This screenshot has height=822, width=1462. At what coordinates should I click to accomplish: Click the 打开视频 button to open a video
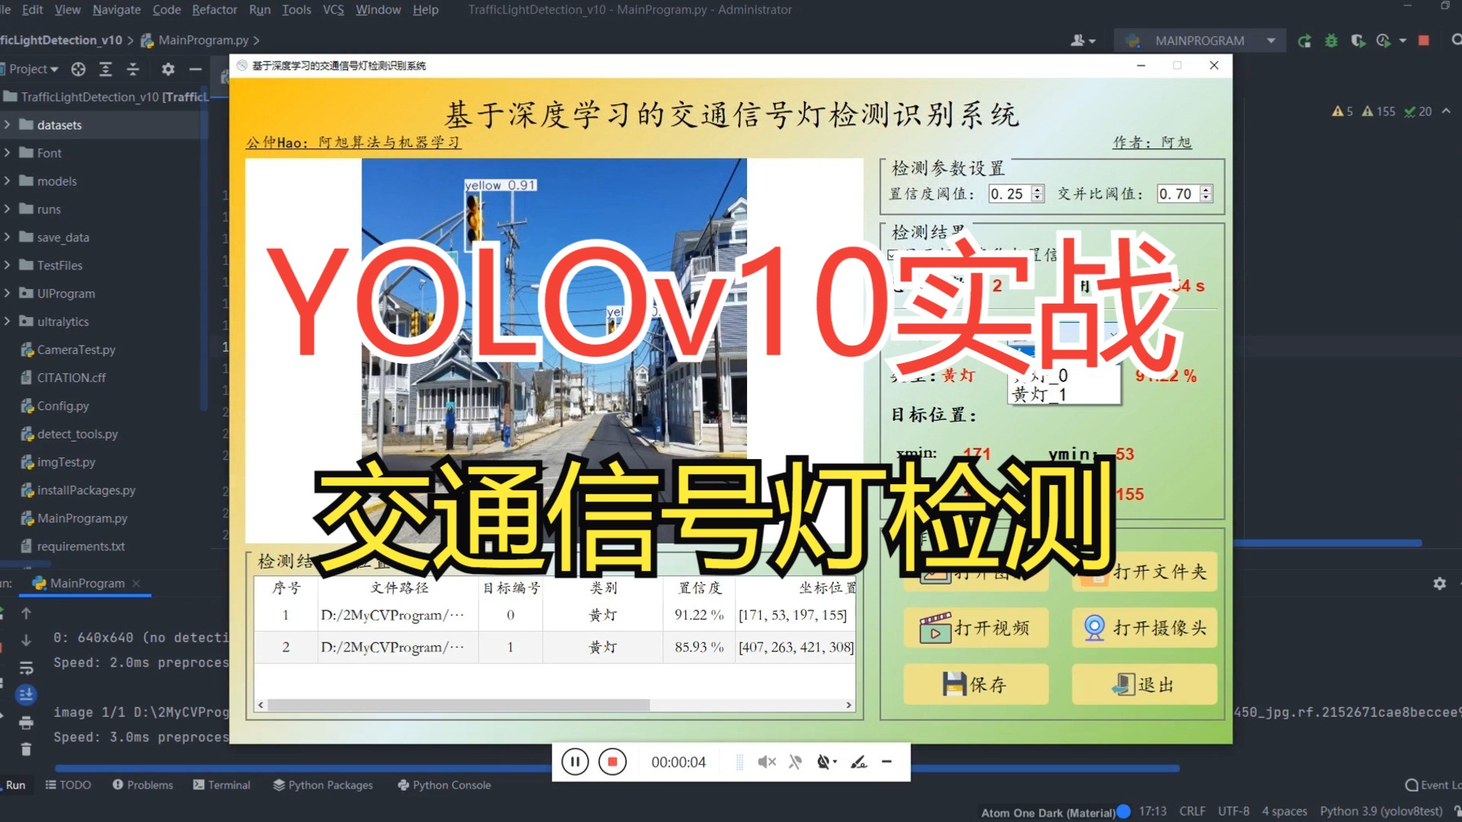pyautogui.click(x=975, y=628)
